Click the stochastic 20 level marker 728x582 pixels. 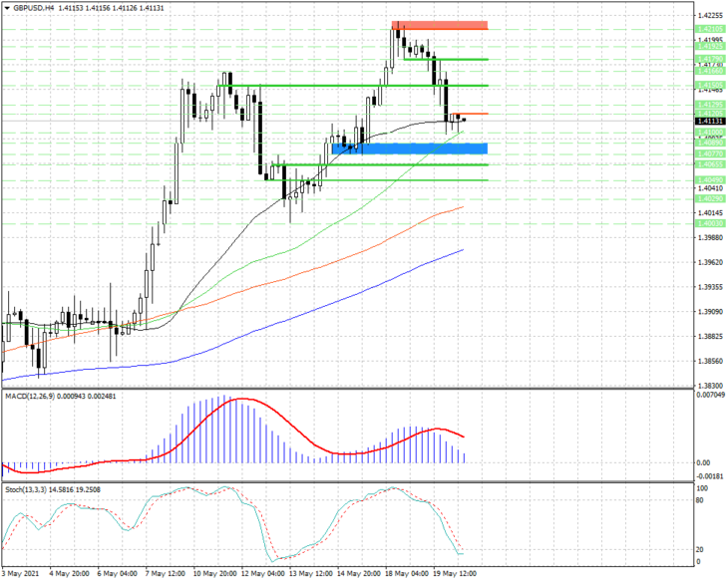coord(700,549)
